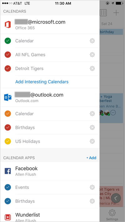Image resolution: width=125 pixels, height=222 pixels.
Task: Toggle the yellow US Holidays checkmark
Action: (8, 141)
